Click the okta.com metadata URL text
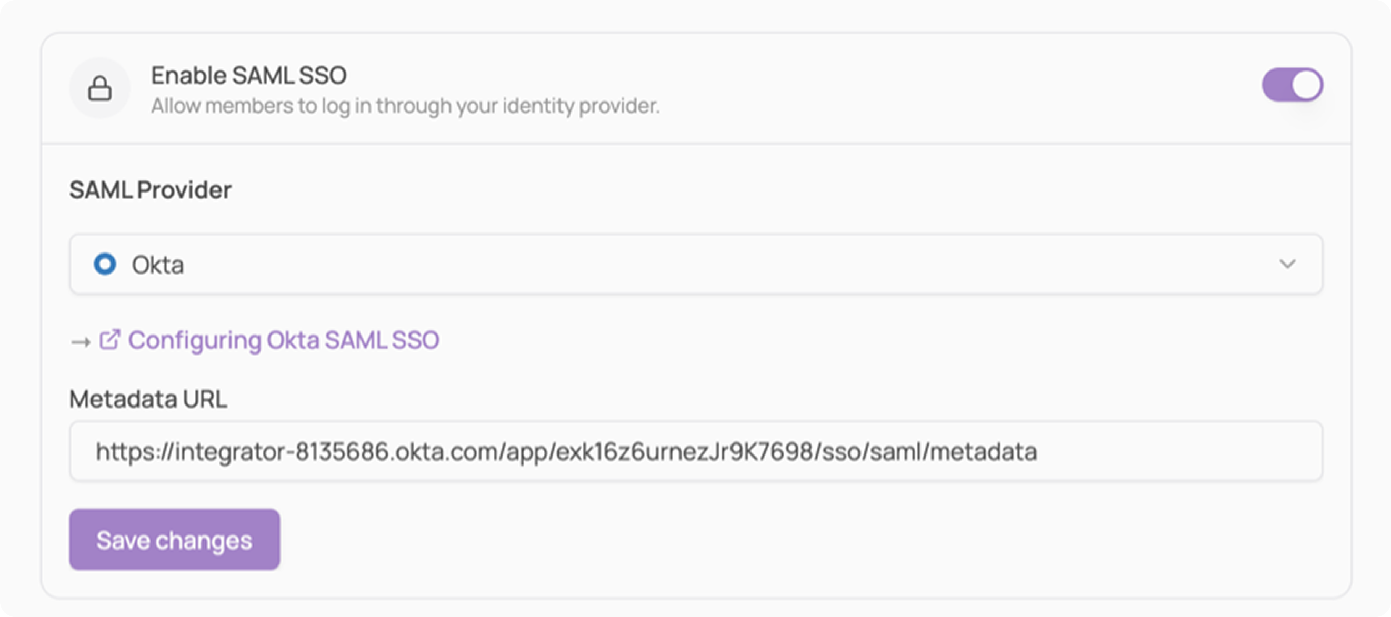 [x=566, y=452]
